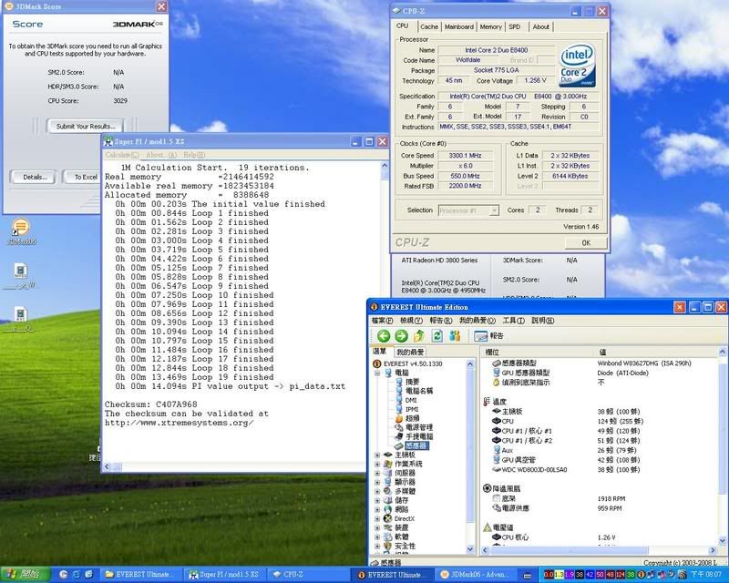Expand the 作業系統 operating system node
The height and width of the screenshot is (583, 729).
coord(377,464)
